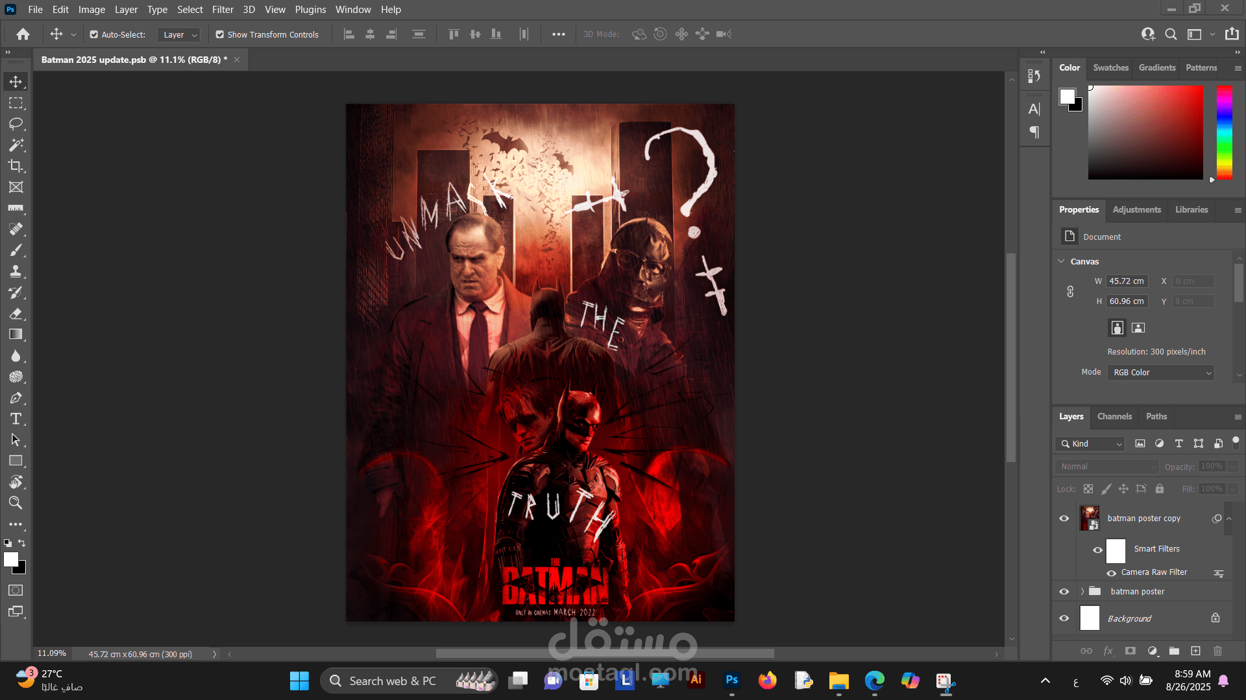Image resolution: width=1246 pixels, height=700 pixels.
Task: Click the delete layer trash icon
Action: click(x=1217, y=651)
